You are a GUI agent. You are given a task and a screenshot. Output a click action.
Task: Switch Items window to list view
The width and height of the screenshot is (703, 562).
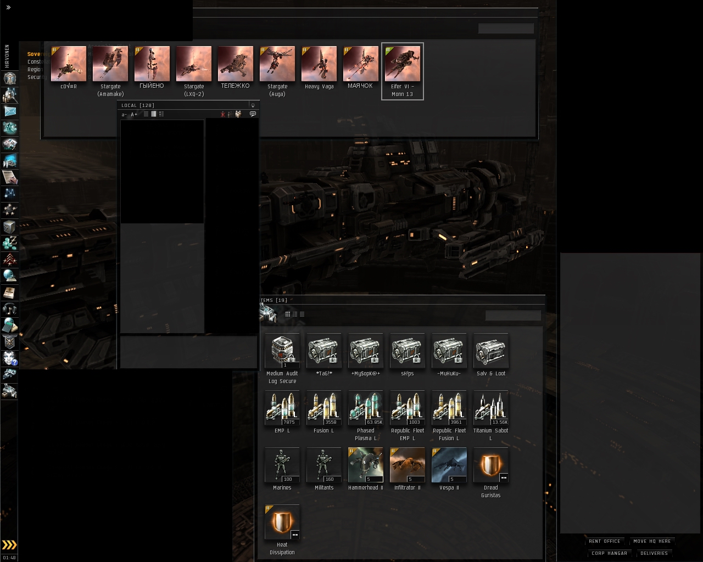[x=302, y=314]
